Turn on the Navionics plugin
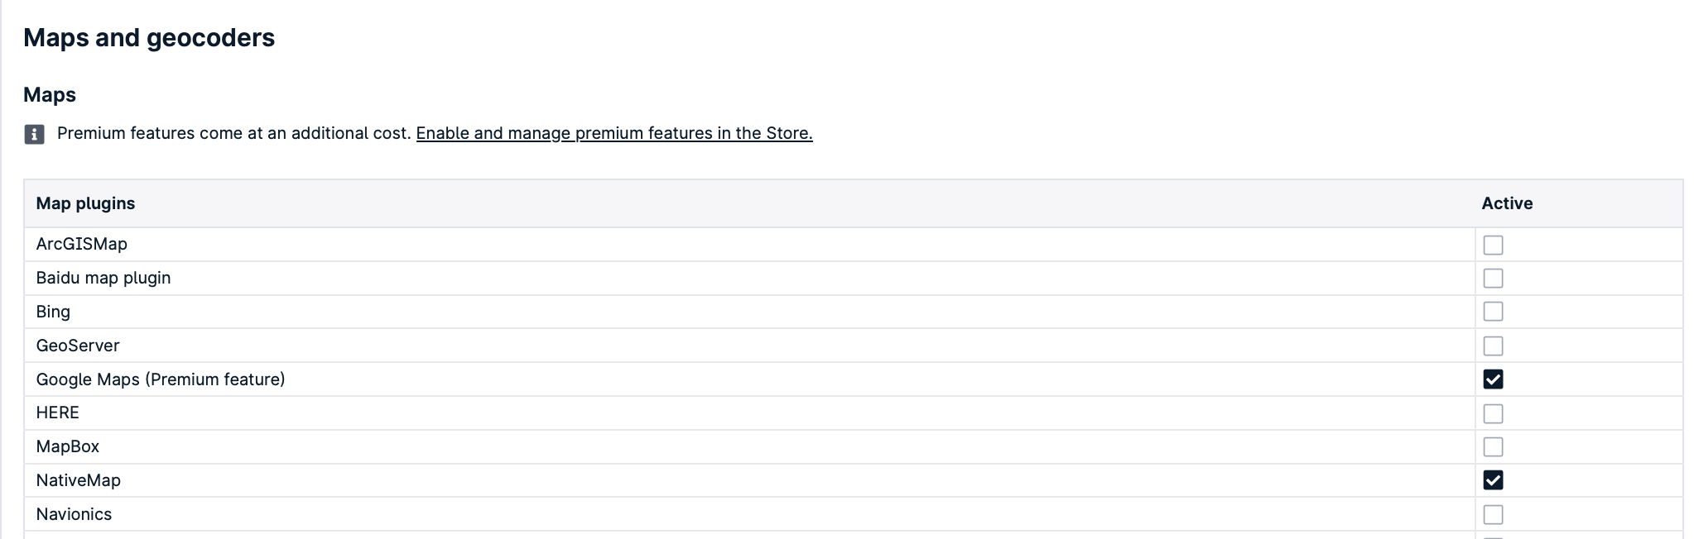The width and height of the screenshot is (1694, 539). (1494, 513)
